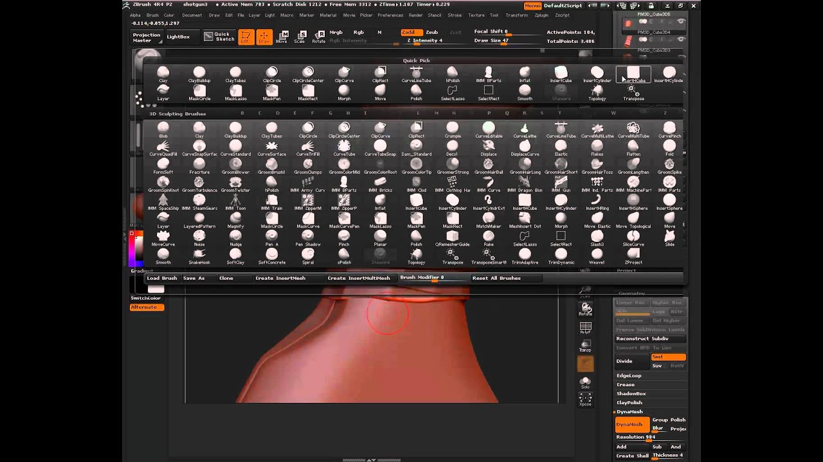Image resolution: width=823 pixels, height=462 pixels.
Task: Toggle visibility eye of PM3D_Cube3D5 subtool
Action: (681, 21)
